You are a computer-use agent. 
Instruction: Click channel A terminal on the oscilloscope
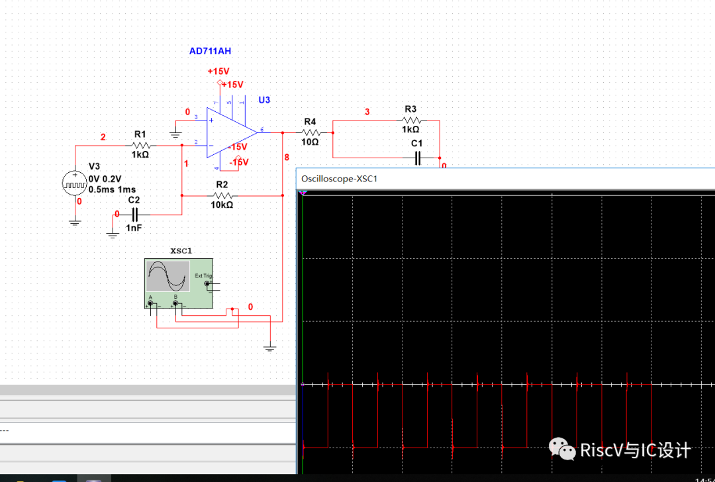pyautogui.click(x=150, y=304)
